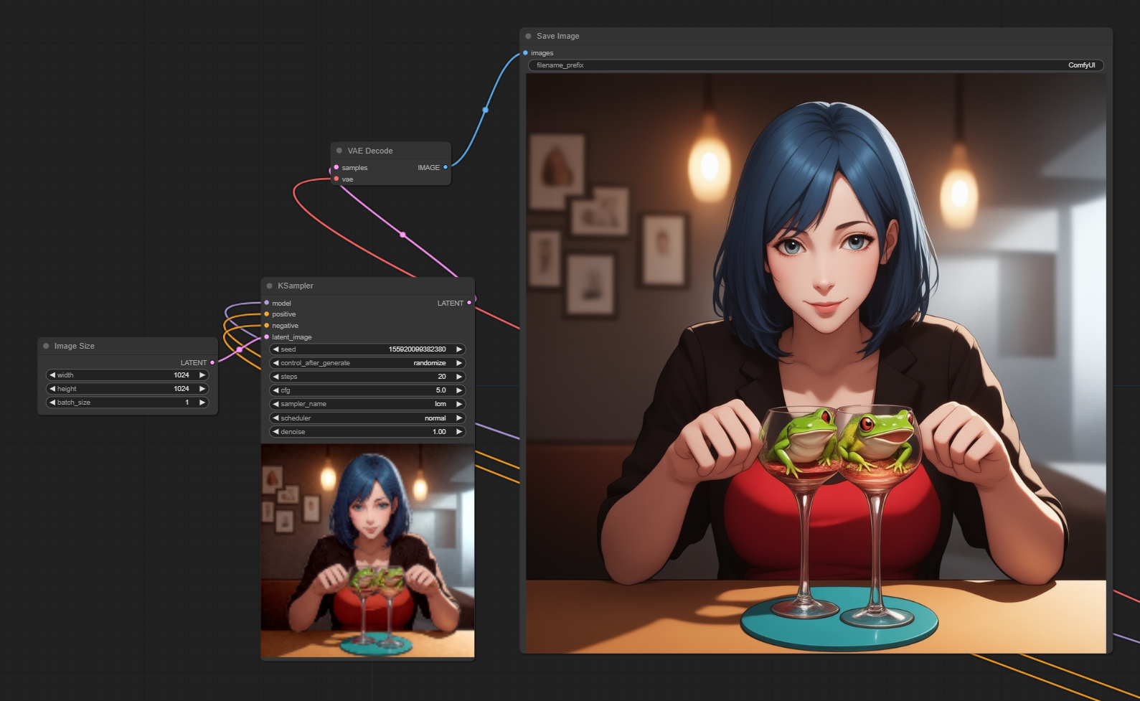The width and height of the screenshot is (1140, 701).
Task: Select the VAE Decode node by its title
Action: click(x=370, y=151)
